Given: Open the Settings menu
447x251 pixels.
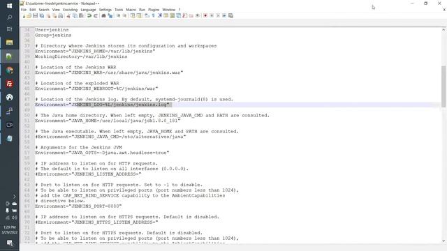Looking at the screenshot, I should coord(105,10).
